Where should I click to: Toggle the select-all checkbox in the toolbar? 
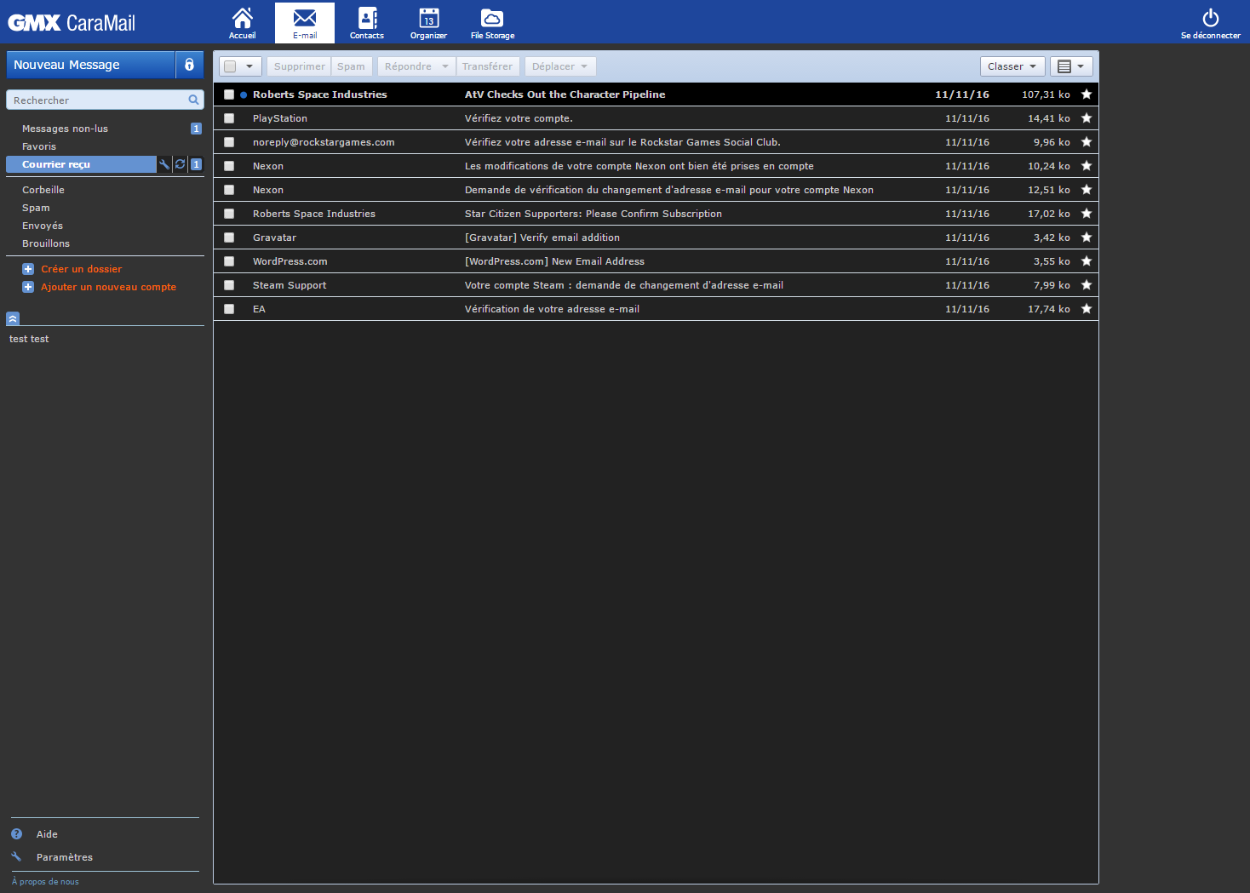click(229, 66)
